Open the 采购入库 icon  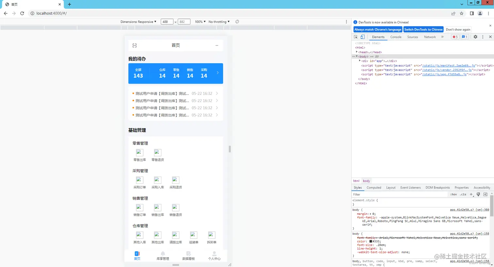(157, 180)
